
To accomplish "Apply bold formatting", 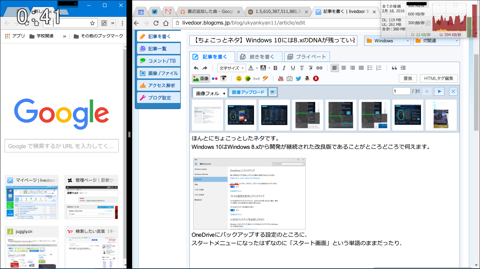I will pos(275,68).
